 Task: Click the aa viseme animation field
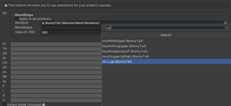tap(56, 81)
